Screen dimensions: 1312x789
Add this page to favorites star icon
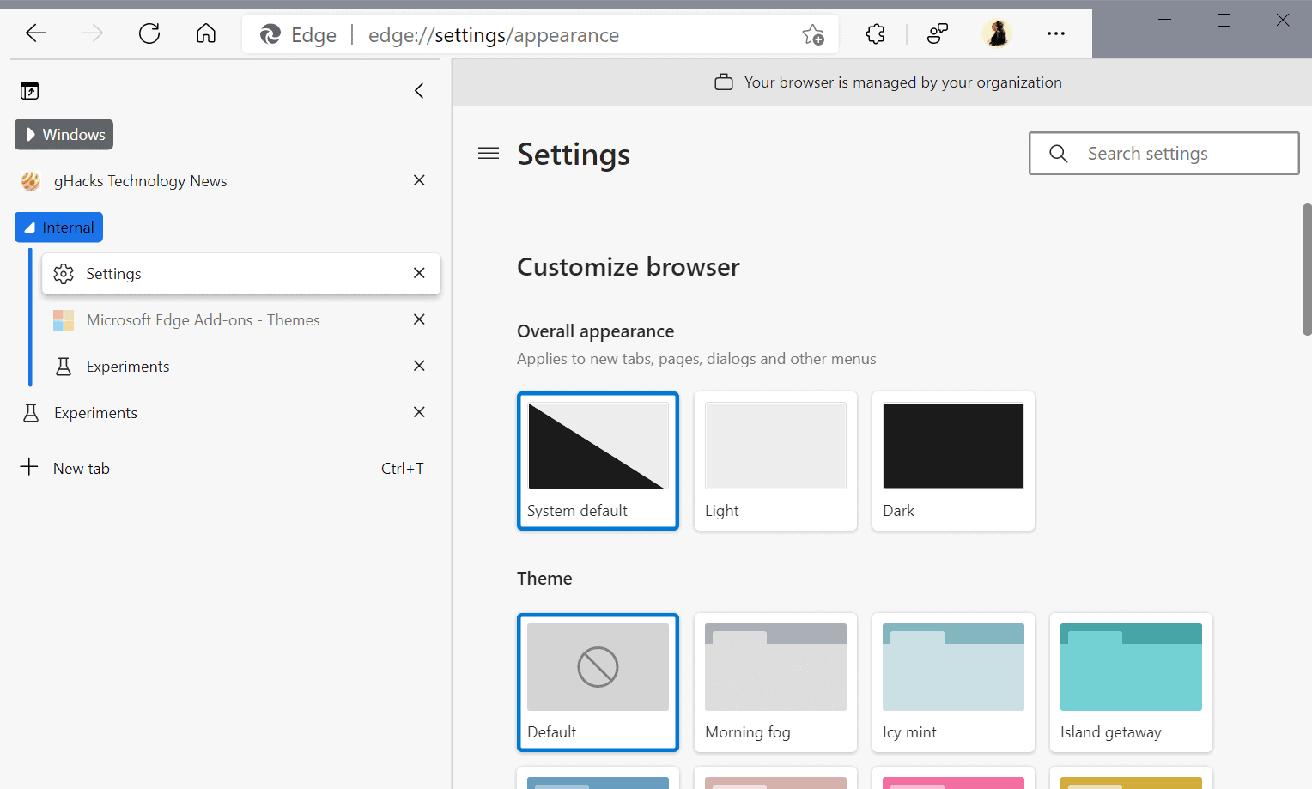812,34
